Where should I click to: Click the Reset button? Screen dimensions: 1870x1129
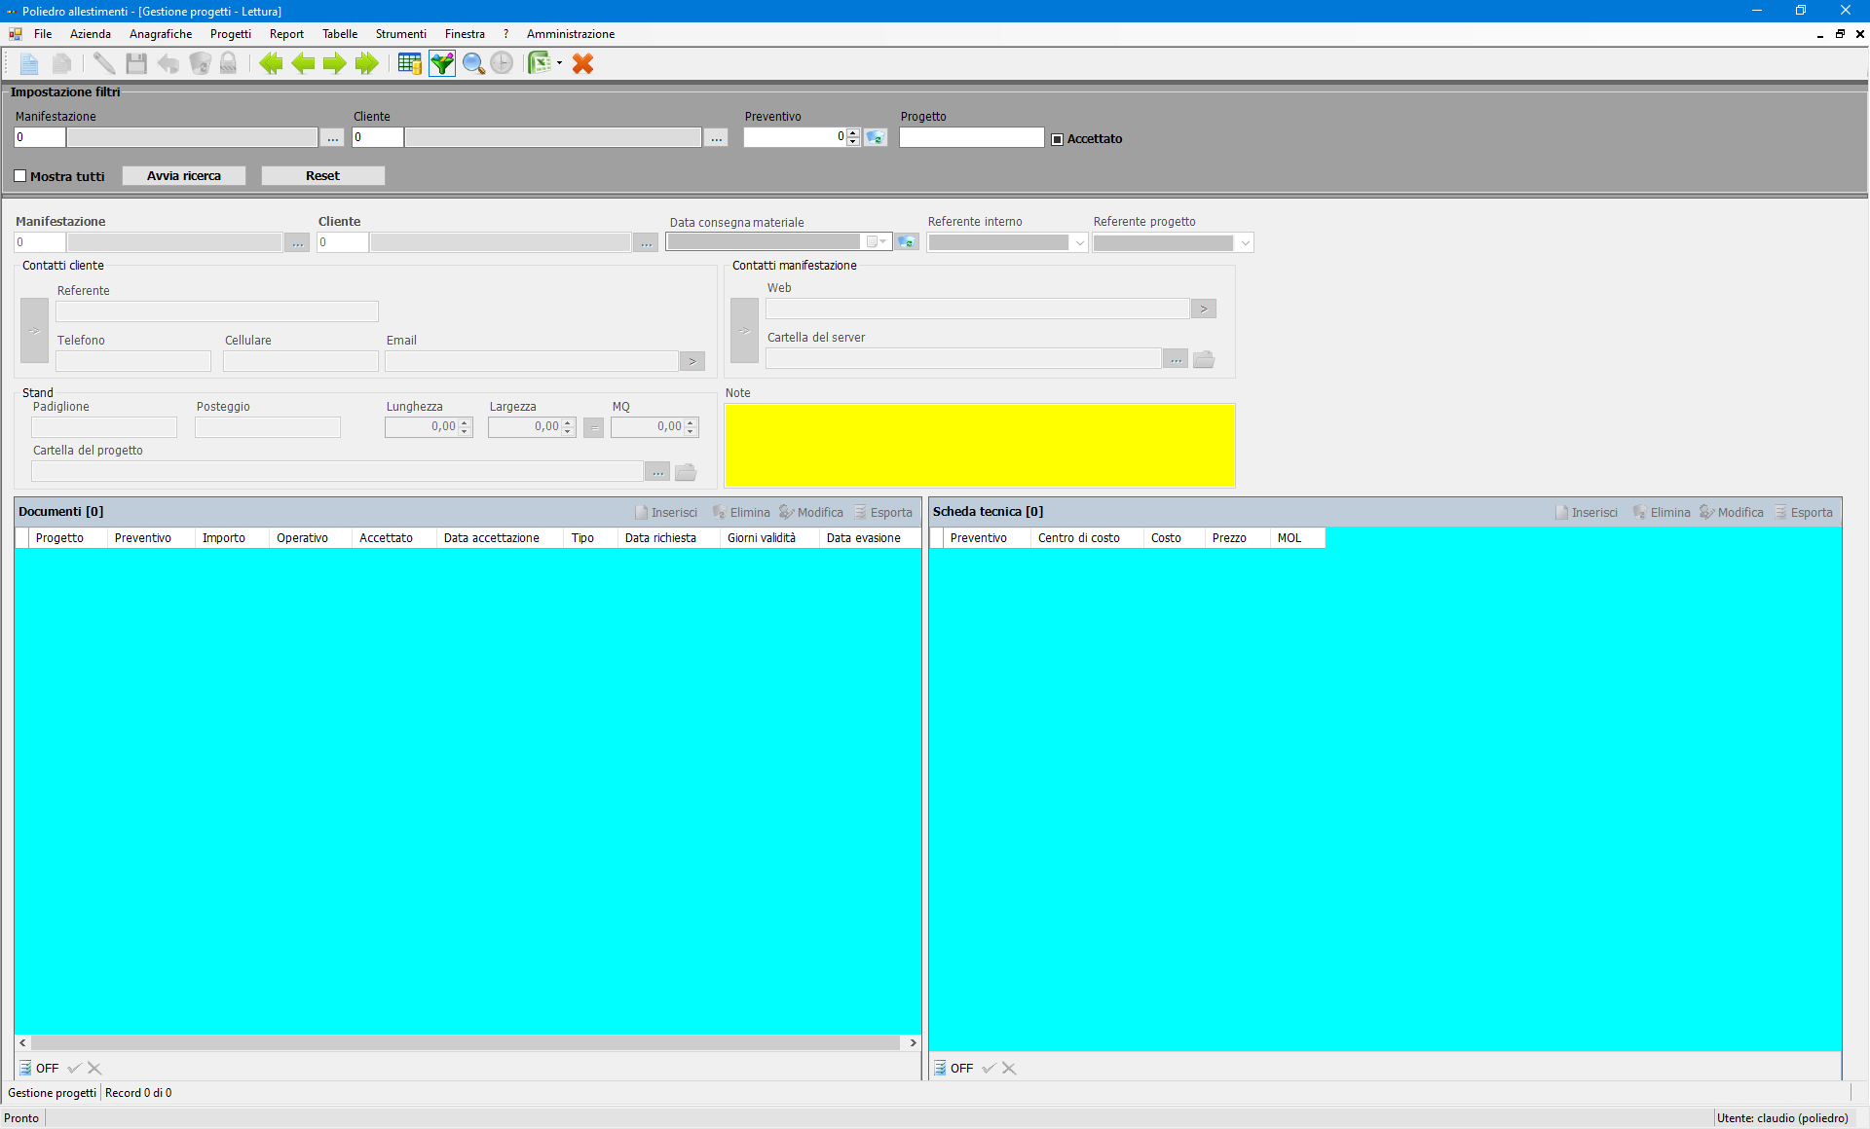[323, 176]
